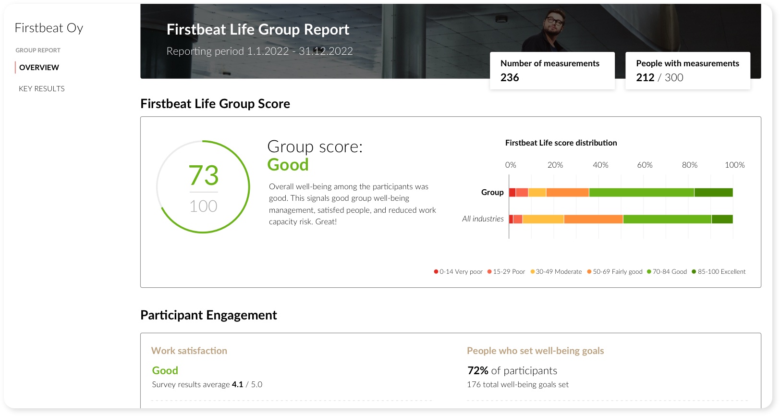This screenshot has height=416, width=780.
Task: Click the People who set well-being goals heading
Action: [x=536, y=351]
